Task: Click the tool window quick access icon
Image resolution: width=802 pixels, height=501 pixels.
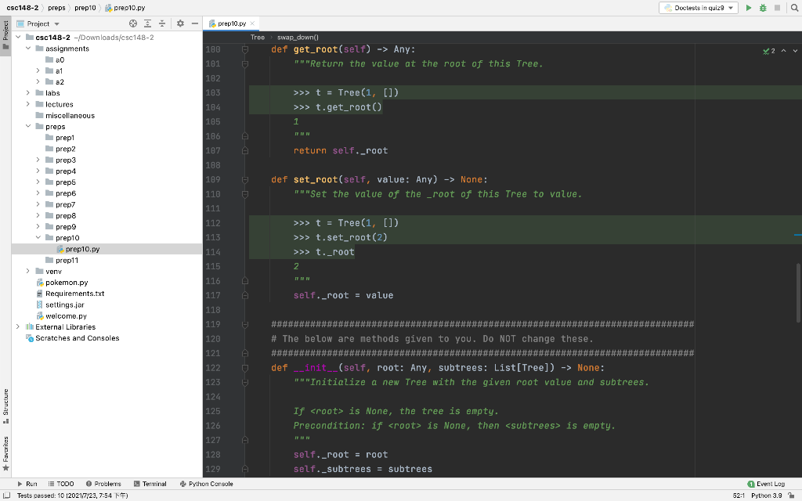Action: pyautogui.click(x=6, y=496)
